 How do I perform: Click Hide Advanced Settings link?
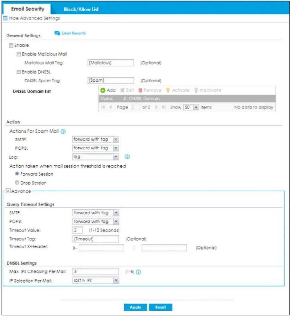point(34,18)
